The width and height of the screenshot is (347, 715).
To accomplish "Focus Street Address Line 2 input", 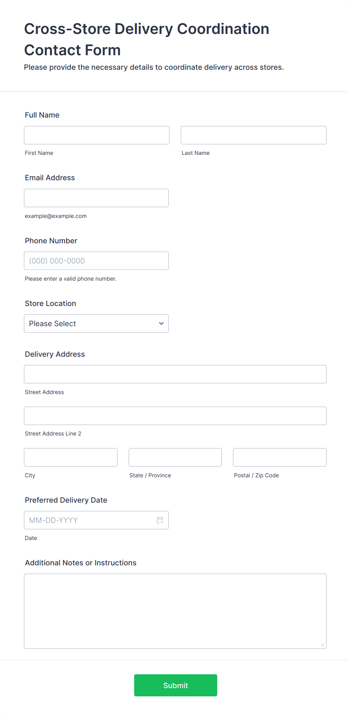I will [x=175, y=416].
